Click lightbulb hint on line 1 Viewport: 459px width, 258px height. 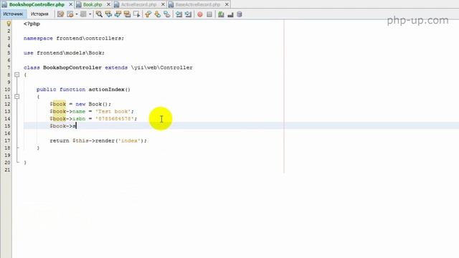coord(9,24)
